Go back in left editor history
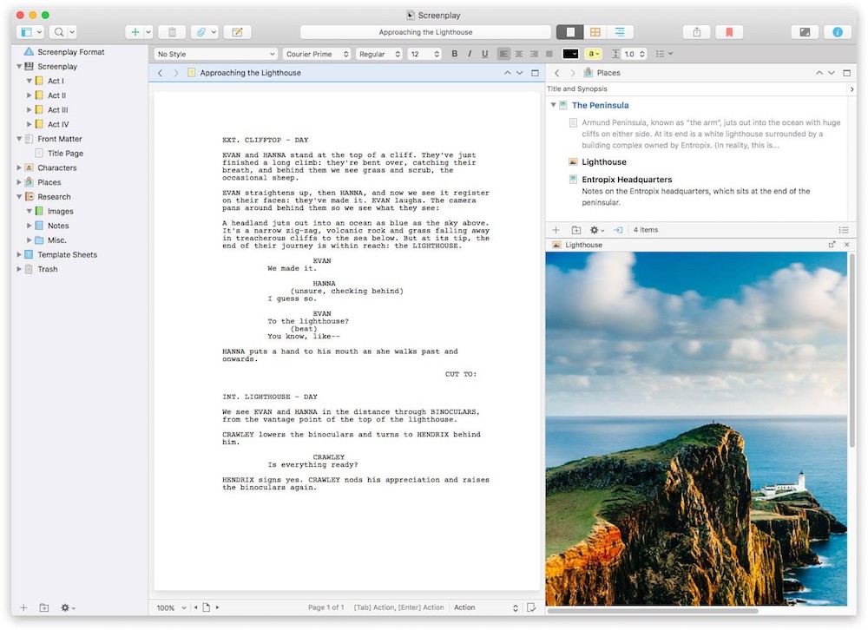This screenshot has width=868, height=630. coord(161,73)
